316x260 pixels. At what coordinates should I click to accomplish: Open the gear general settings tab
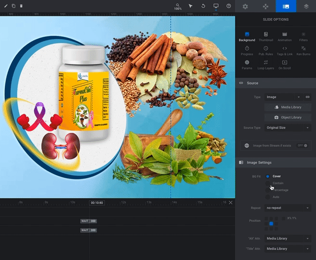tap(245, 6)
